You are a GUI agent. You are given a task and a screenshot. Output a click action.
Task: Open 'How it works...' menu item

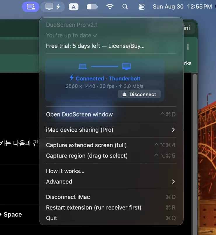(111, 171)
